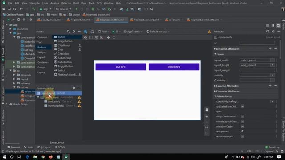Add Declared Attribute with plus icon

[x=270, y=48]
